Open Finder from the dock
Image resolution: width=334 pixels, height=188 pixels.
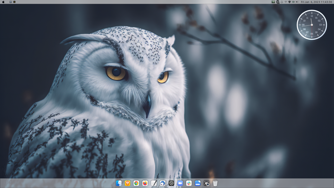click(x=119, y=183)
